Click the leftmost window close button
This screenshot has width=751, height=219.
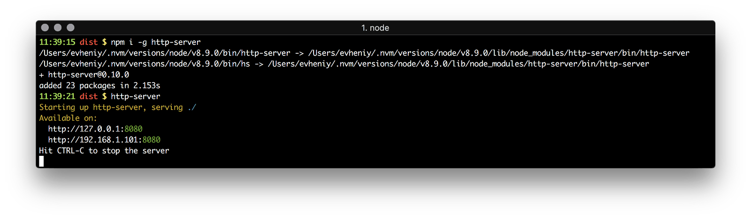(x=45, y=28)
